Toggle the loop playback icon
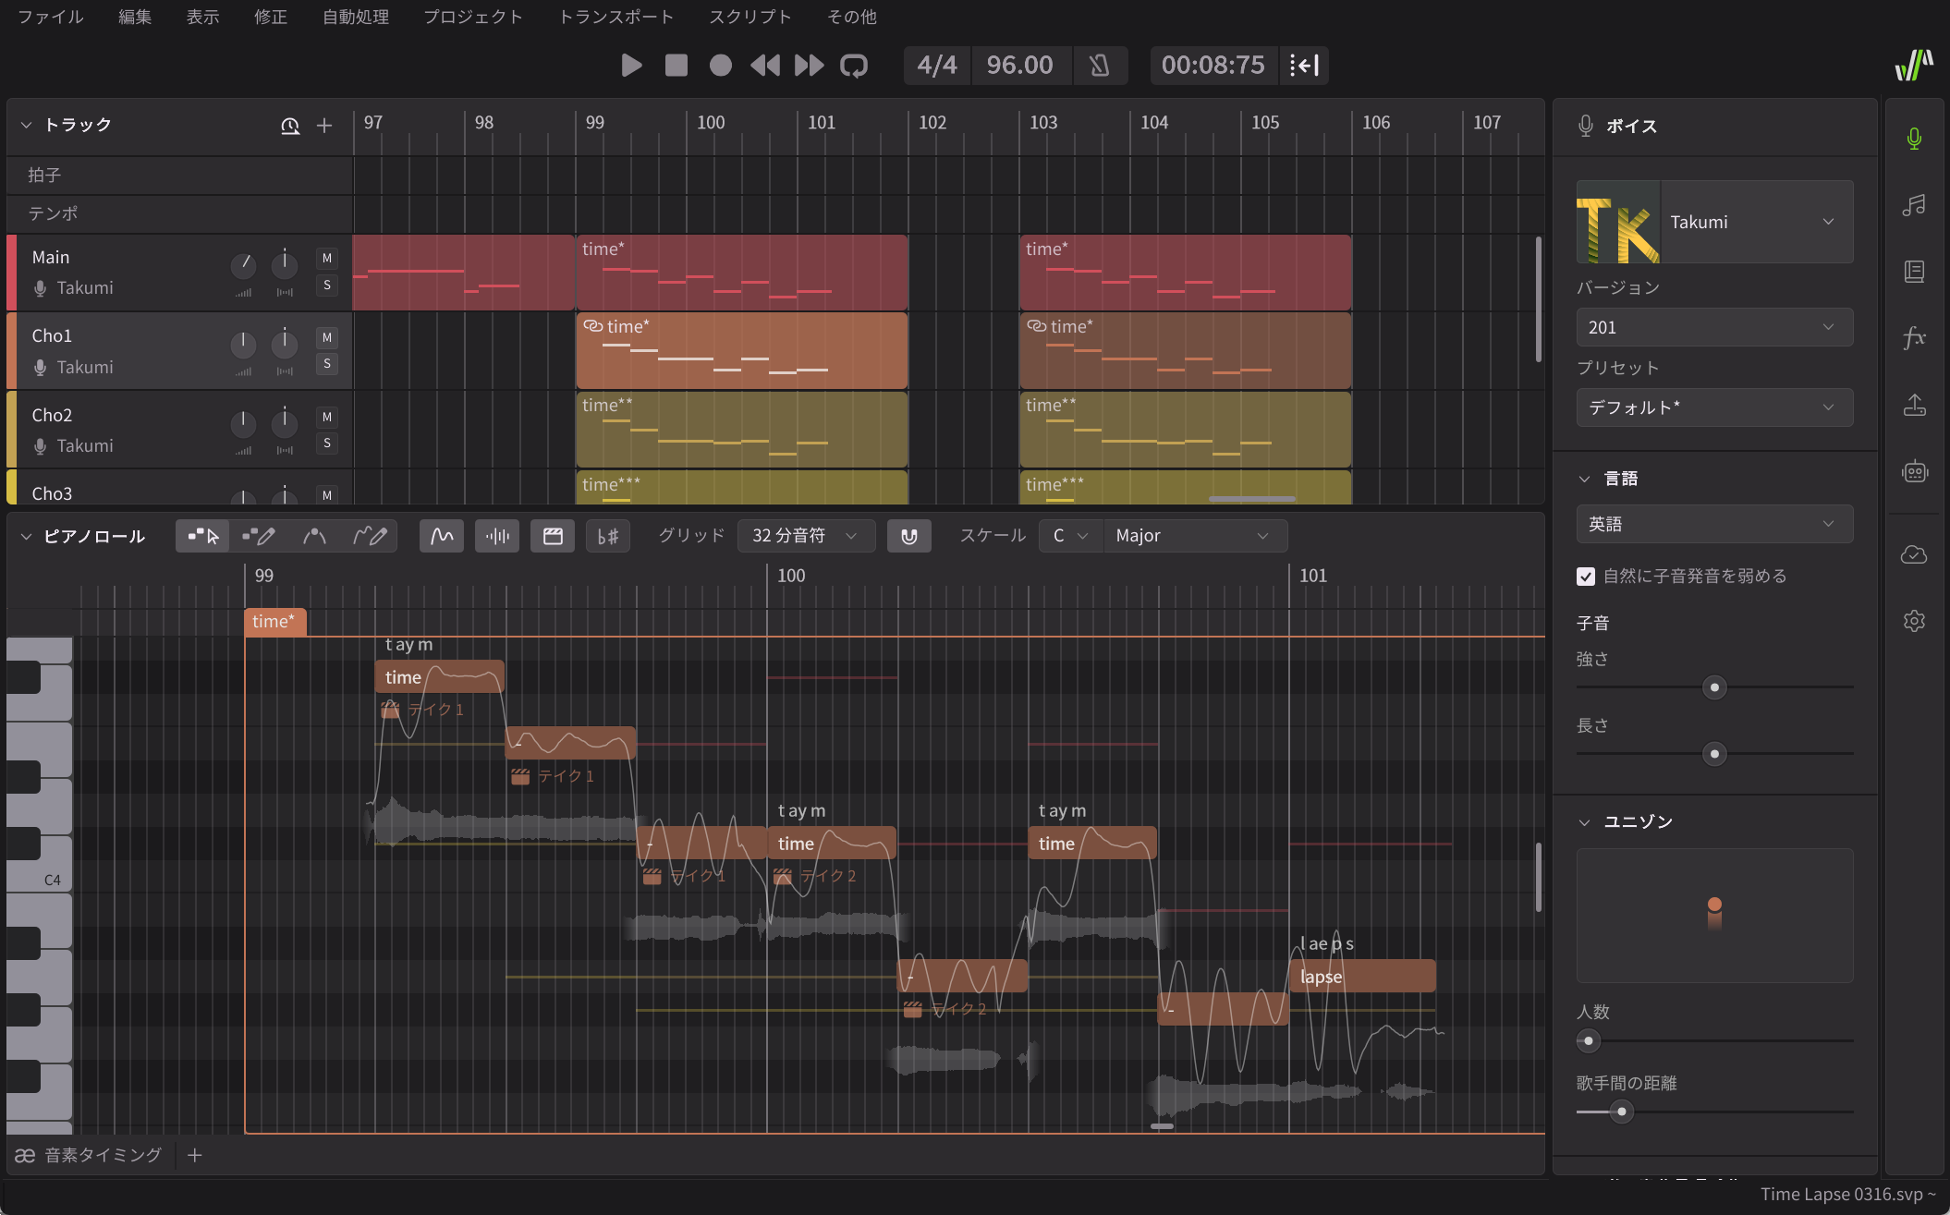 click(853, 66)
